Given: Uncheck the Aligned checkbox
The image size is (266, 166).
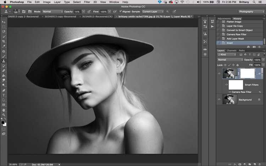Looking at the screenshot, I should (x=121, y=11).
